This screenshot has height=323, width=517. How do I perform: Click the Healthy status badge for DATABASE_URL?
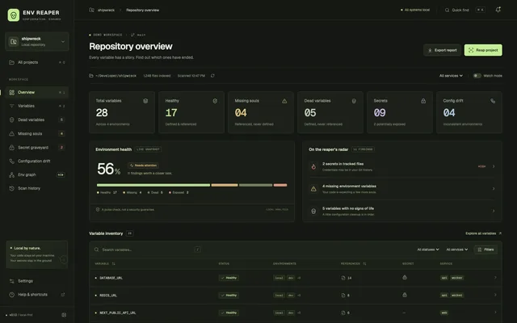tap(229, 278)
